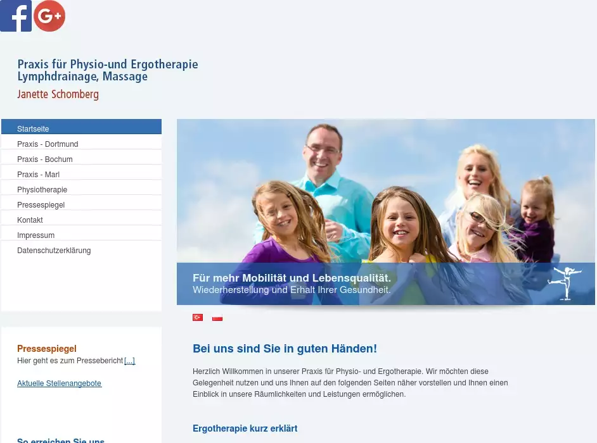This screenshot has width=597, height=443.
Task: Click the practice title header text
Action: pyautogui.click(x=107, y=70)
